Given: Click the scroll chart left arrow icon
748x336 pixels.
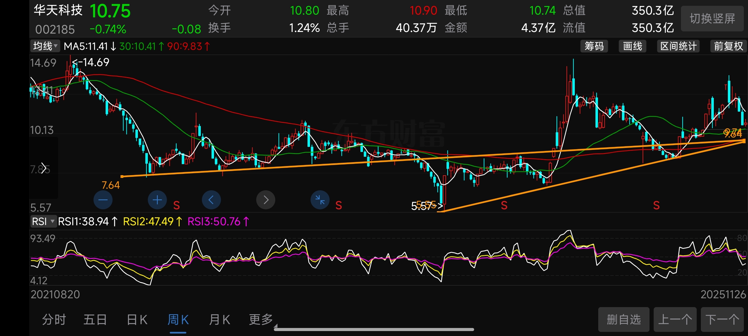Looking at the screenshot, I should coord(211,200).
